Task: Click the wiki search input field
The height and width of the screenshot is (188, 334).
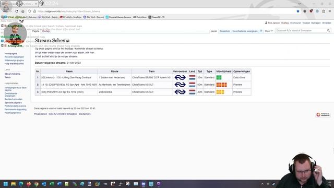Action: coord(301,31)
